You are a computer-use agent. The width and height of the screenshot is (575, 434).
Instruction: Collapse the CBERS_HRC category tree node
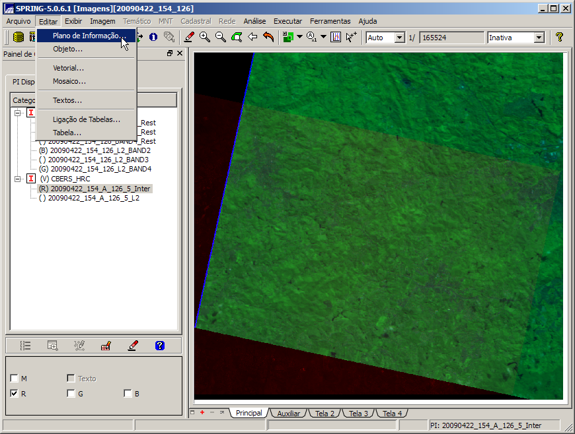(x=18, y=179)
